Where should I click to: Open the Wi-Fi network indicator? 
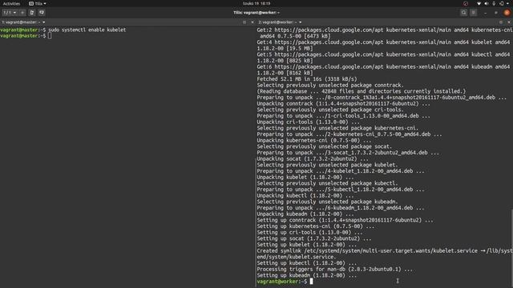click(479, 3)
